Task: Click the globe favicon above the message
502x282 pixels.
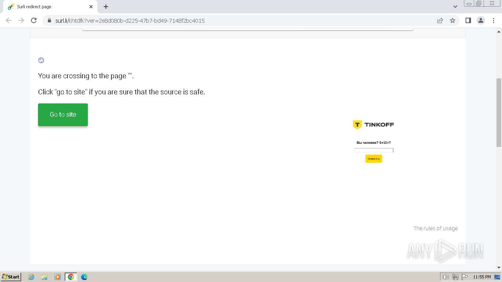Action: pos(41,60)
